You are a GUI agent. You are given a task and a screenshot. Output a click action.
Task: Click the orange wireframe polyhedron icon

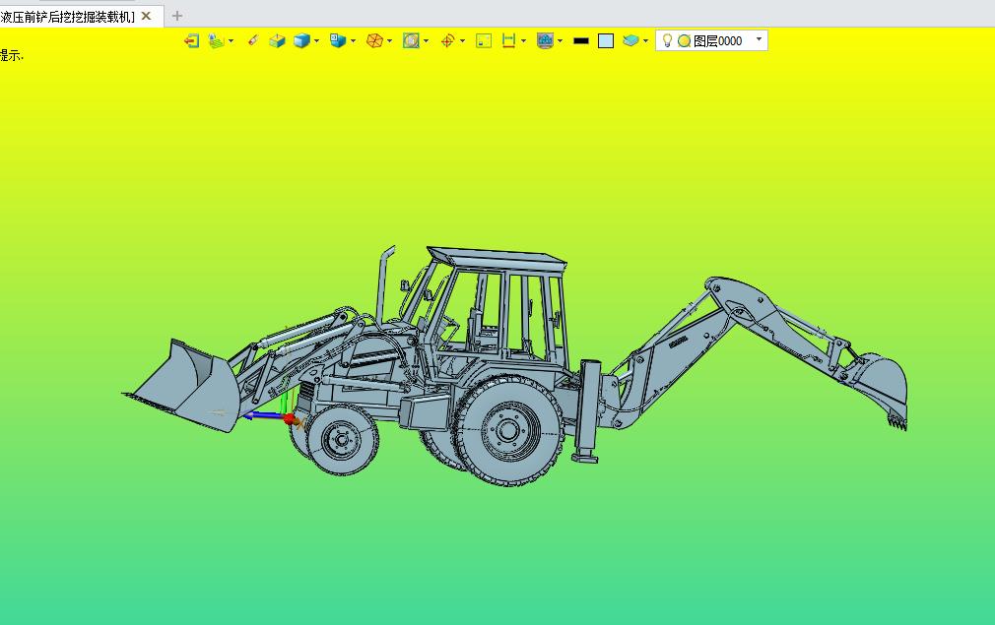(x=374, y=41)
